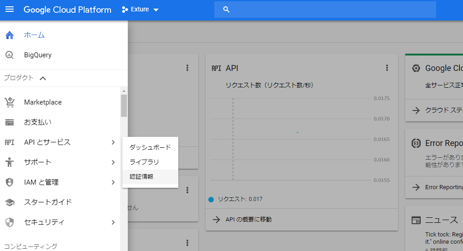The height and width of the screenshot is (251, 463).
Task: Click the BigQuery icon in sidebar
Action: [x=10, y=55]
